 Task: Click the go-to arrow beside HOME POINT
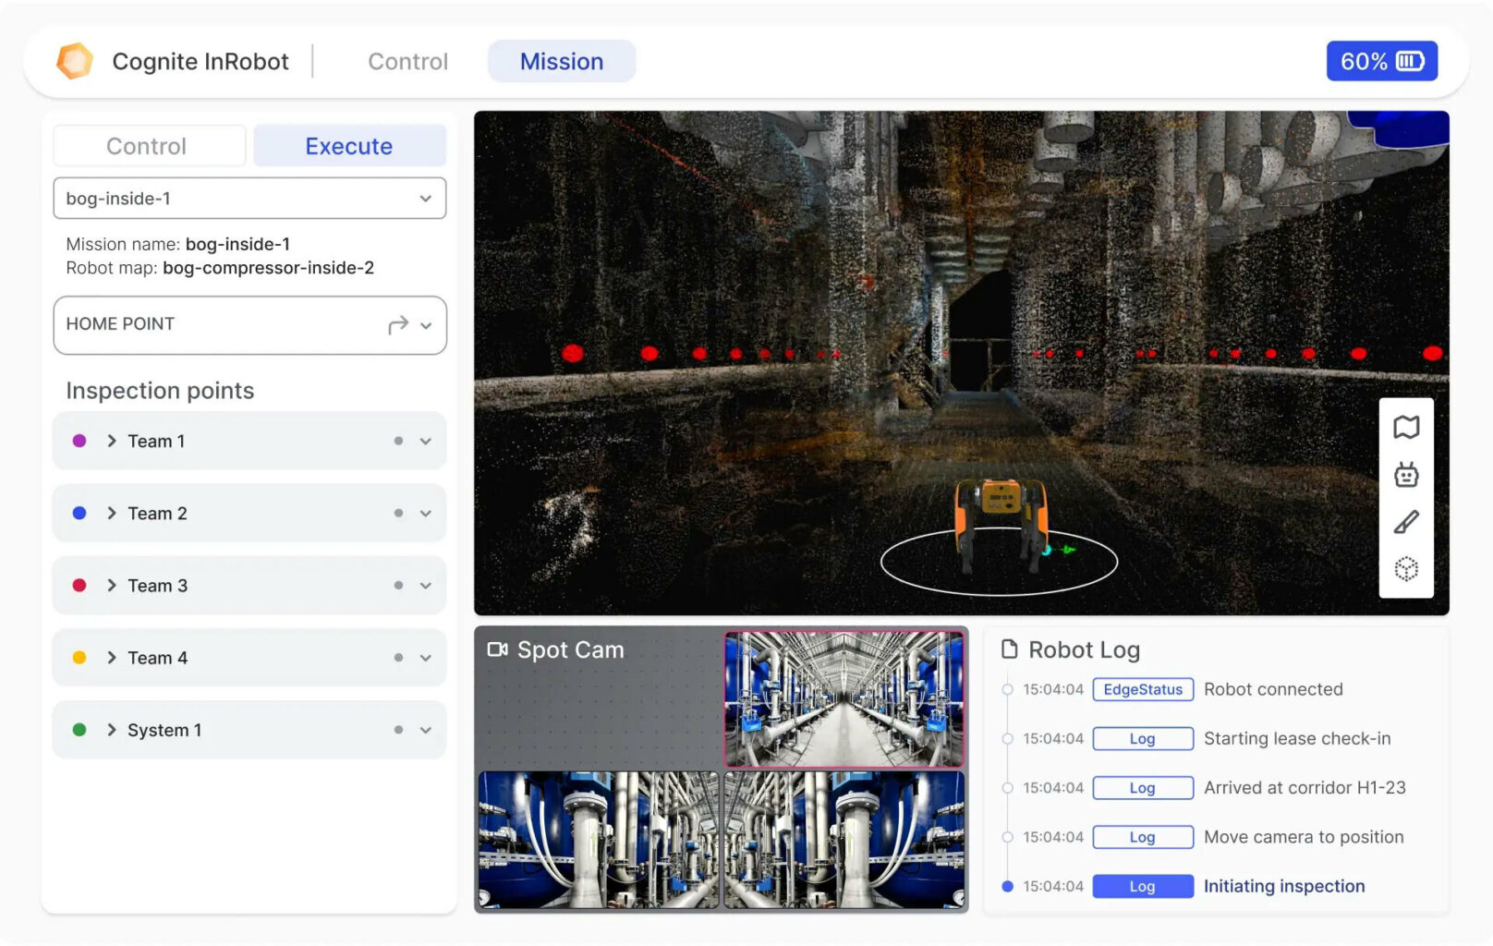[397, 324]
